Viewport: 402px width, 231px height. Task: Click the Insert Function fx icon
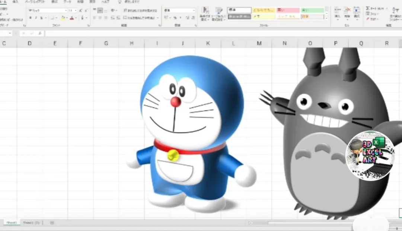pos(40,33)
